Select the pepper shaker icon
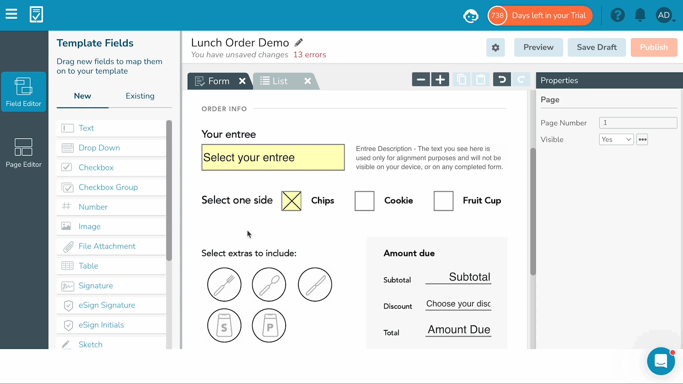 pyautogui.click(x=269, y=325)
